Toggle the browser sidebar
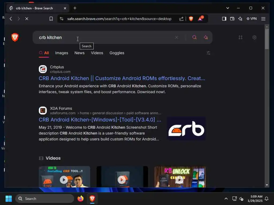The height and width of the screenshot is (205, 274). pos(224,19)
